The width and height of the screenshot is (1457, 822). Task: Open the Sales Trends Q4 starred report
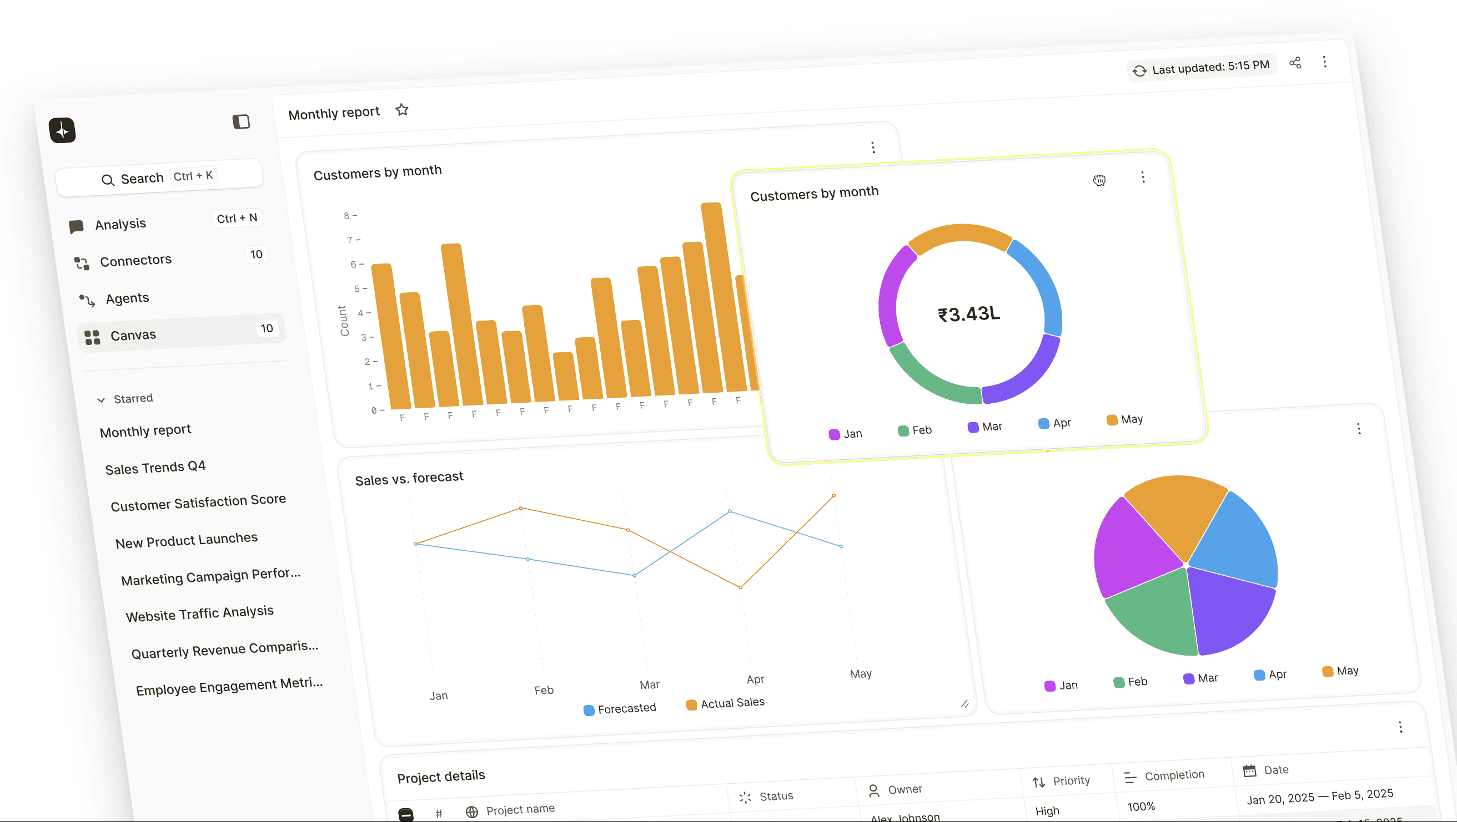[x=155, y=468]
